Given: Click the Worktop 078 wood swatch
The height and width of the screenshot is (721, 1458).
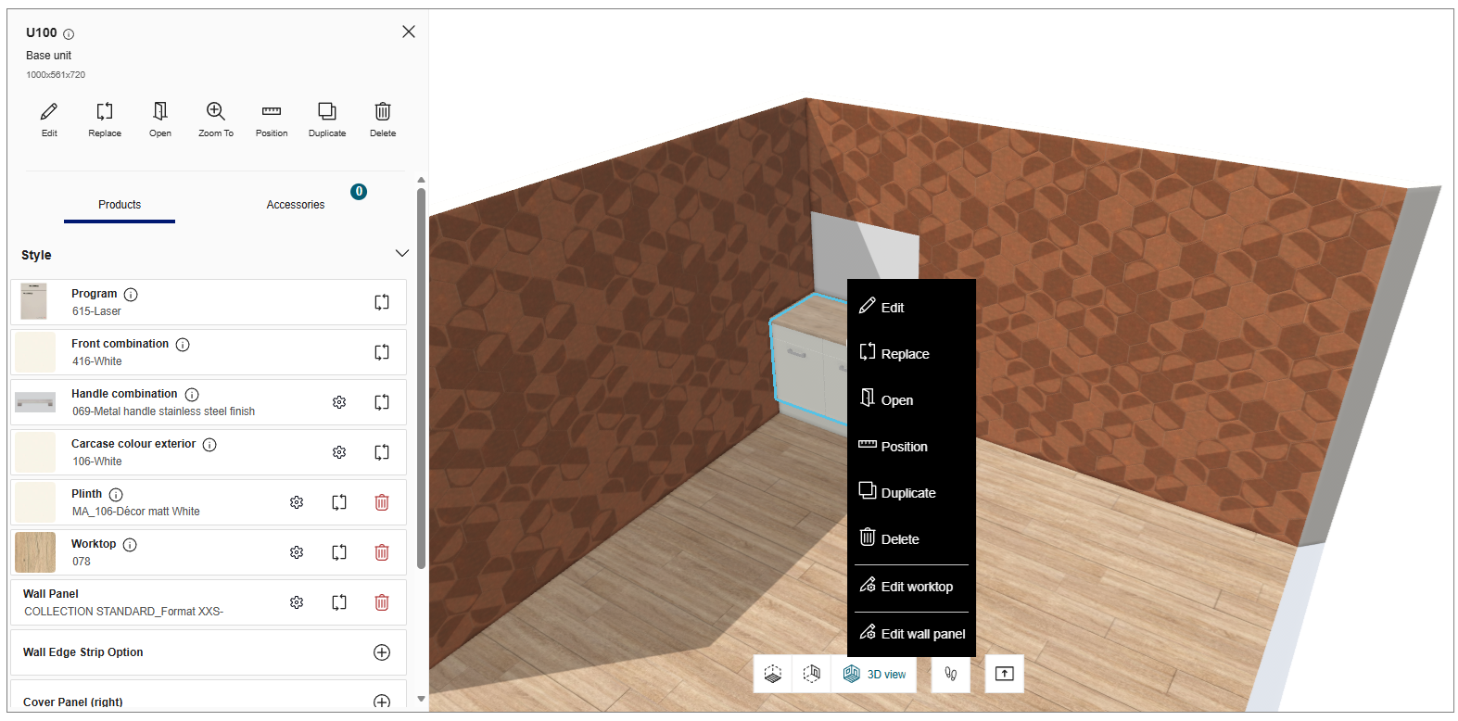Looking at the screenshot, I should click(x=35, y=552).
